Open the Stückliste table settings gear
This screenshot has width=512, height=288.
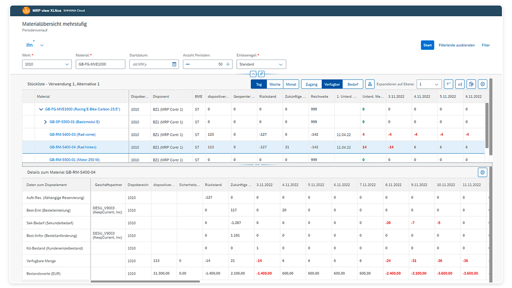482,84
